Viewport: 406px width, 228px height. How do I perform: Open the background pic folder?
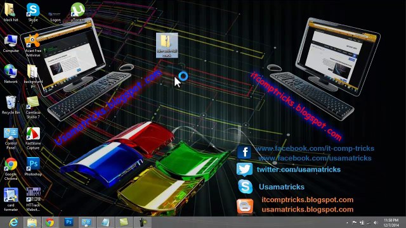tap(33, 76)
